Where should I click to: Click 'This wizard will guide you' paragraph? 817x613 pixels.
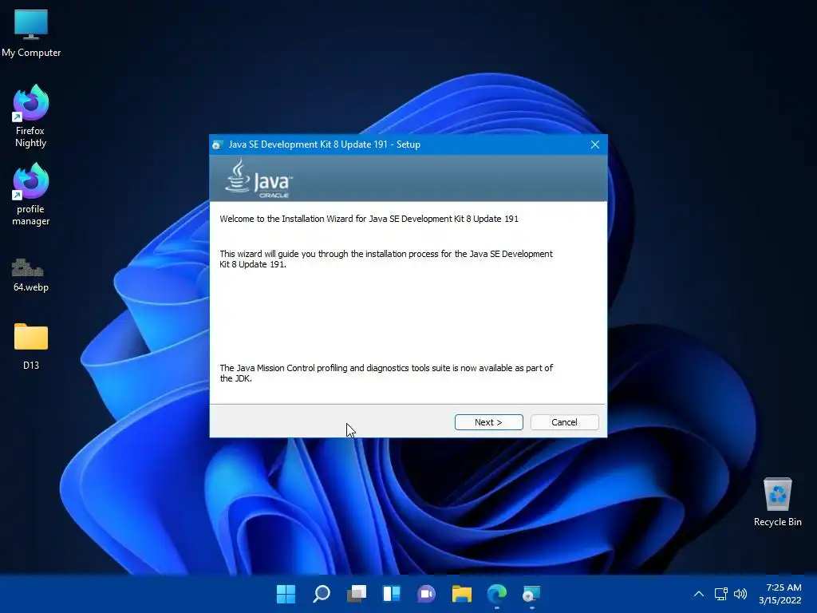(x=386, y=259)
